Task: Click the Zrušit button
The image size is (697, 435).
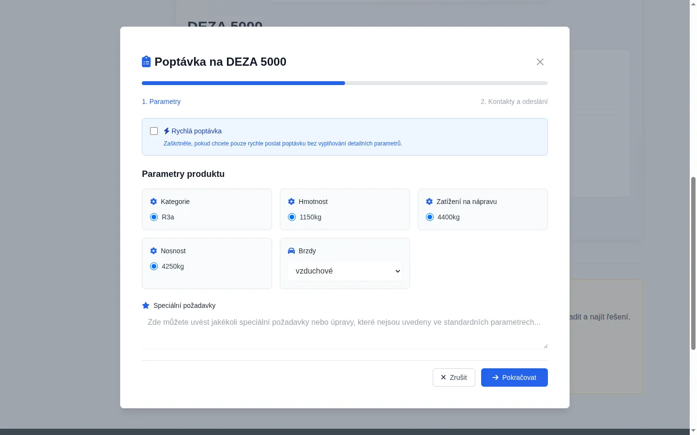Action: 454,377
